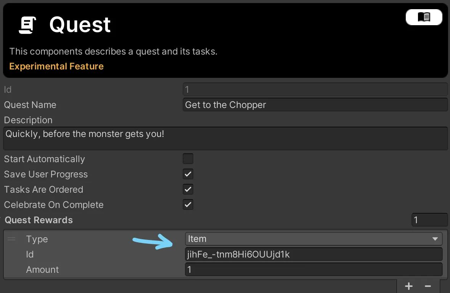Image resolution: width=450 pixels, height=293 pixels.
Task: Open the documentation book icon button
Action: [424, 17]
